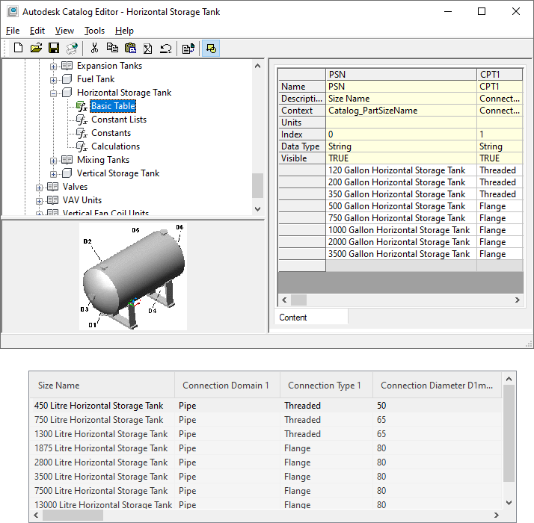Select Constant Lists in the tree

tap(119, 120)
